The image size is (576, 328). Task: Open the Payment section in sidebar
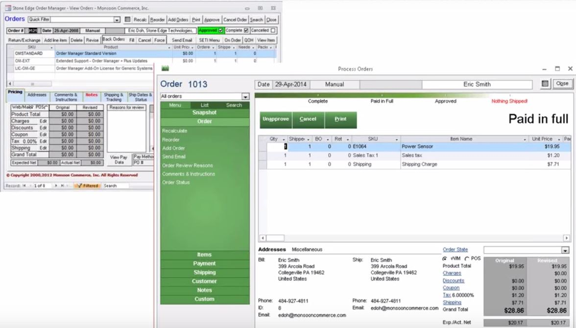click(205, 263)
